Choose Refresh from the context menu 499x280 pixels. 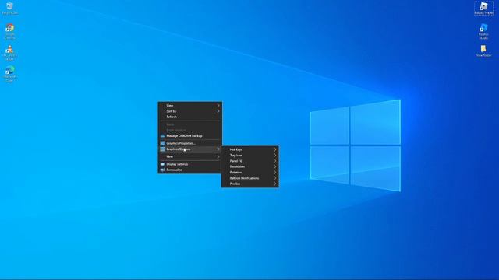[190, 117]
